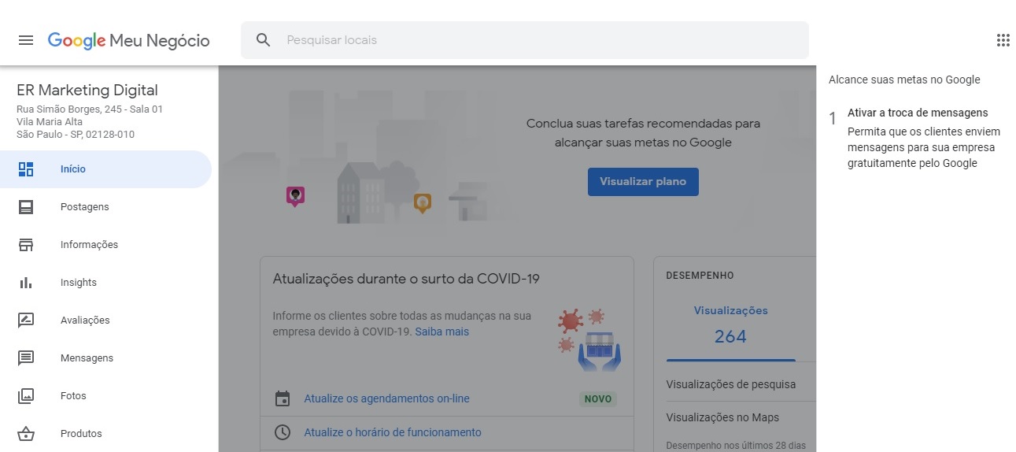Image resolution: width=1016 pixels, height=452 pixels.
Task: Open Atualize os agendamentos on-line link
Action: tap(386, 398)
